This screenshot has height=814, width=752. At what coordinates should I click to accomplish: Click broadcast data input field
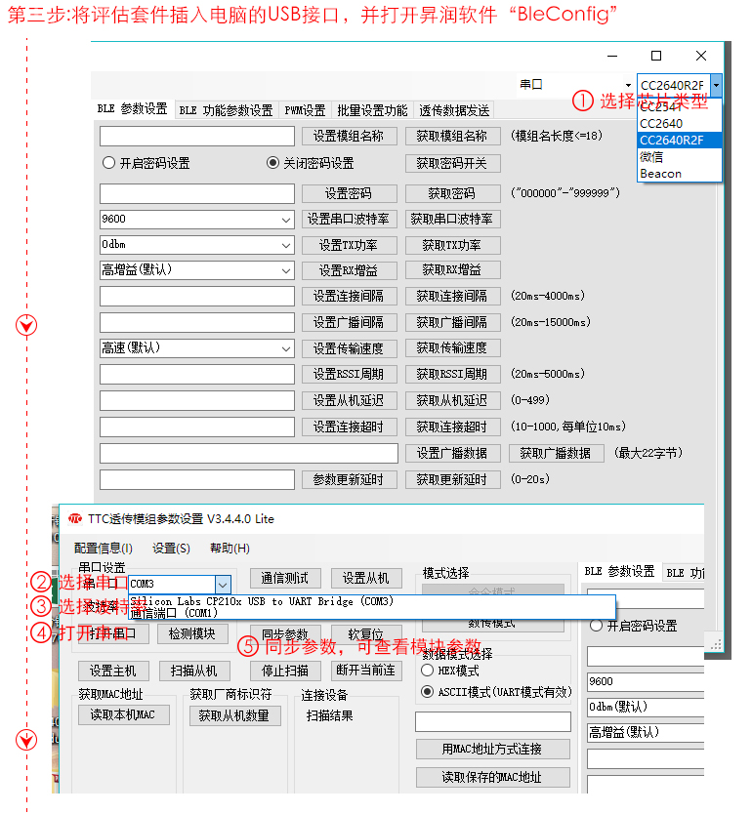(249, 453)
